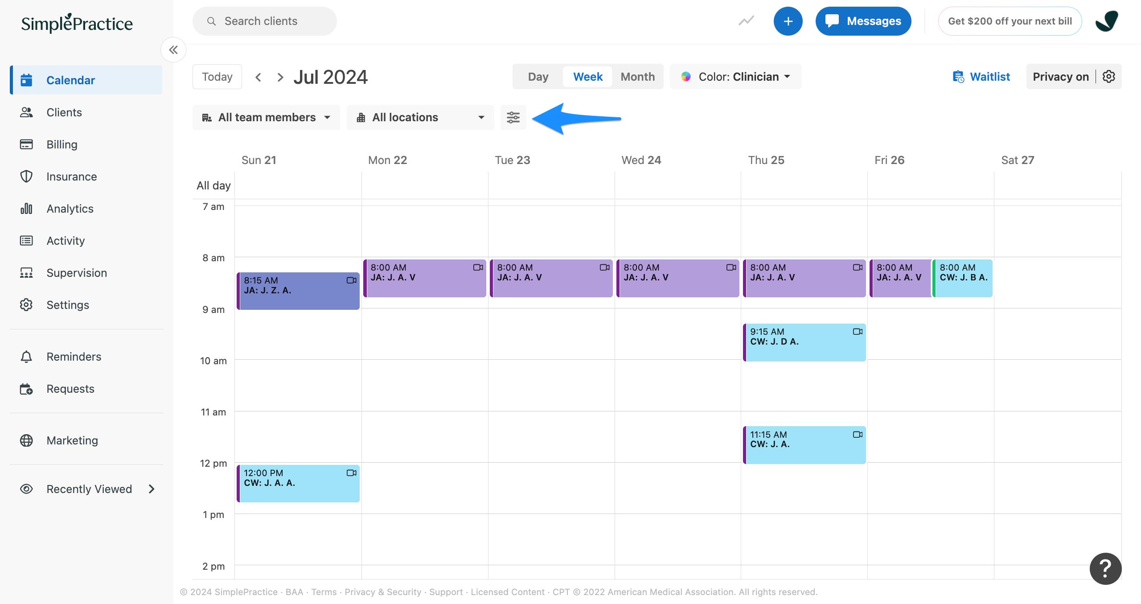Viewport: 1141px width, 604px height.
Task: Click the Marketing globe icon
Action: tap(26, 440)
